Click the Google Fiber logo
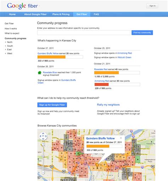The height and width of the screenshot is (181, 168). [22, 6]
